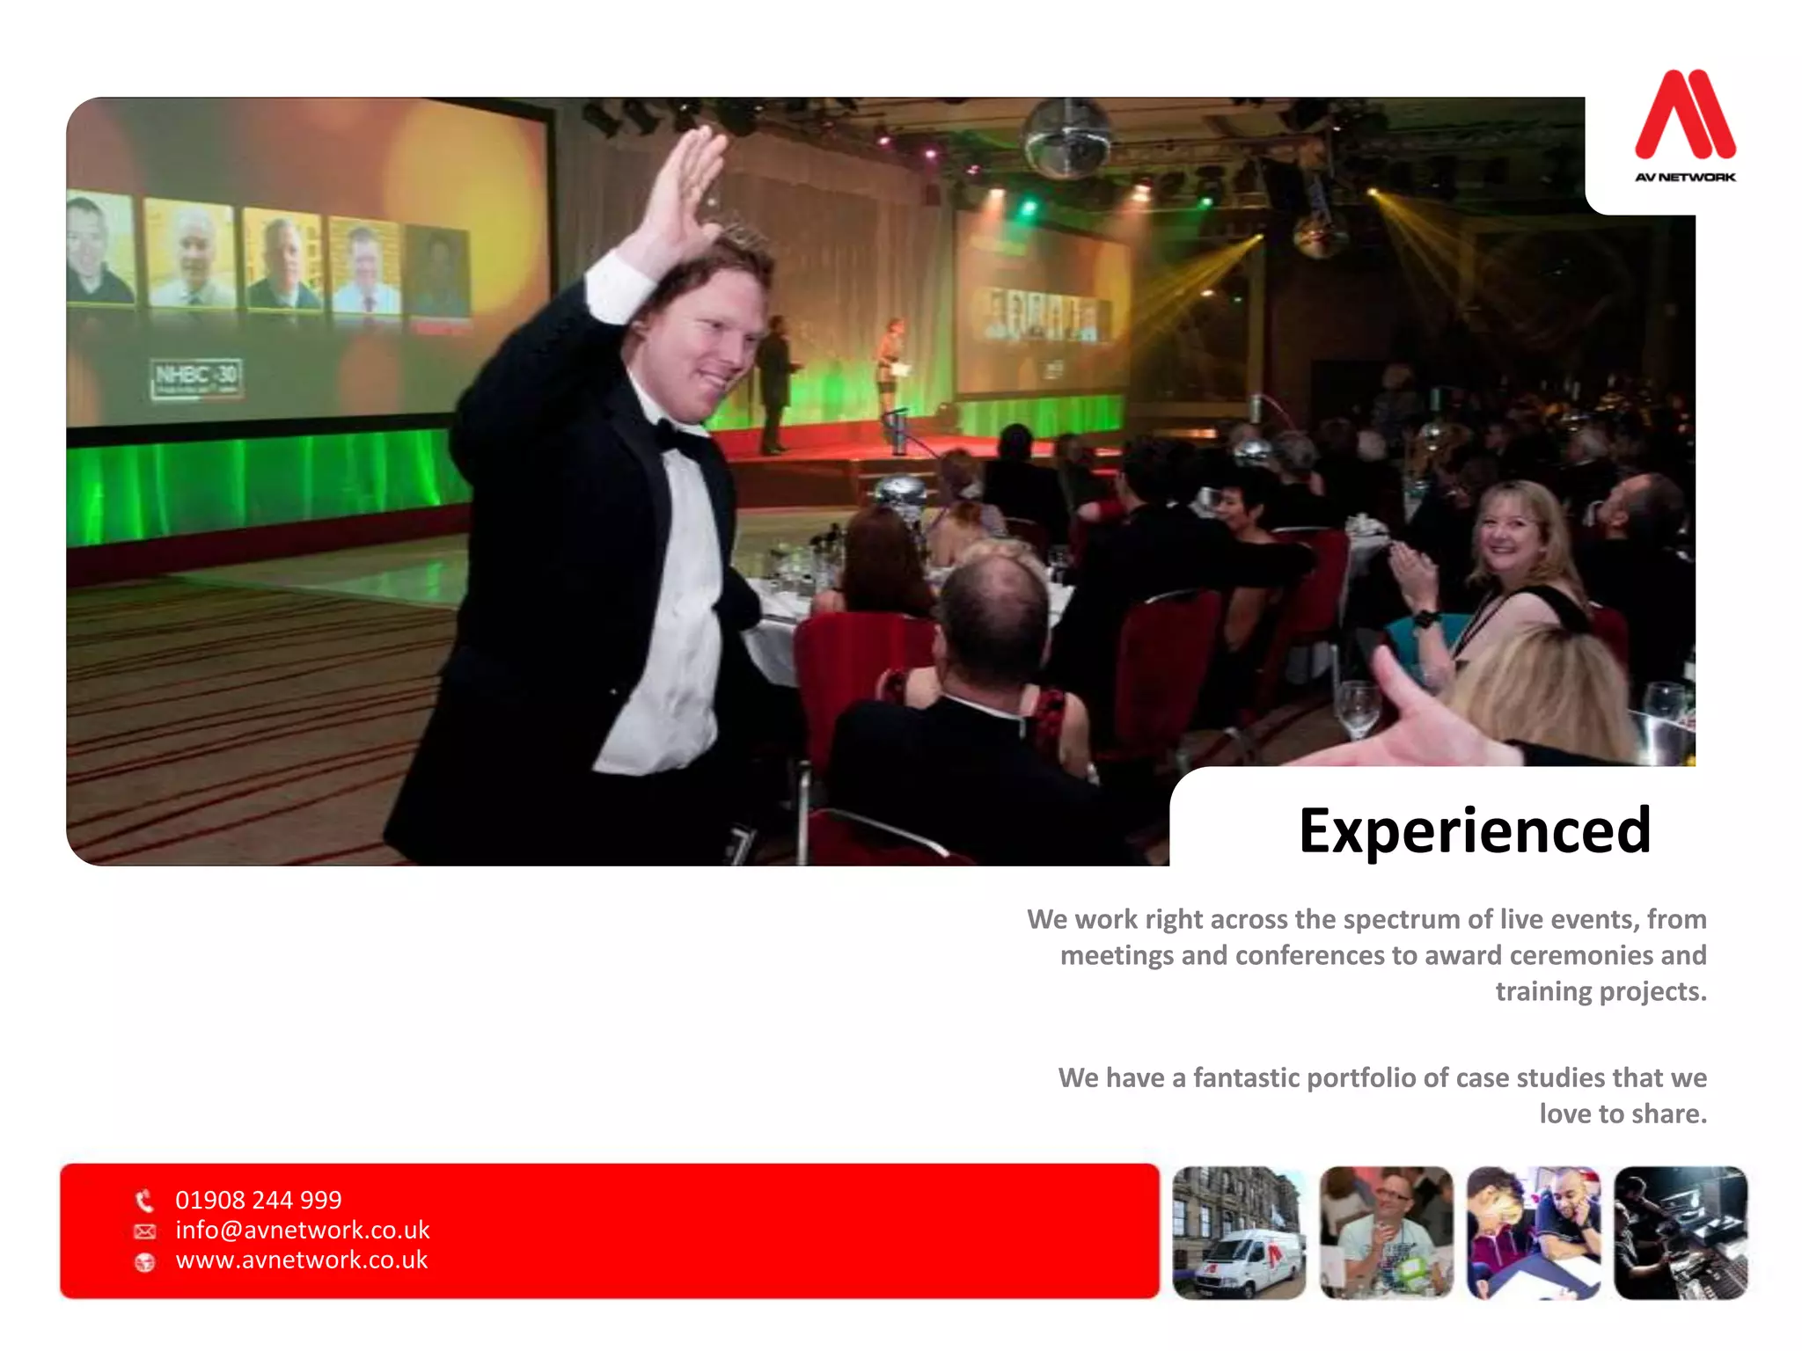Click the envelope email icon
1802x1351 pixels.
[144, 1231]
